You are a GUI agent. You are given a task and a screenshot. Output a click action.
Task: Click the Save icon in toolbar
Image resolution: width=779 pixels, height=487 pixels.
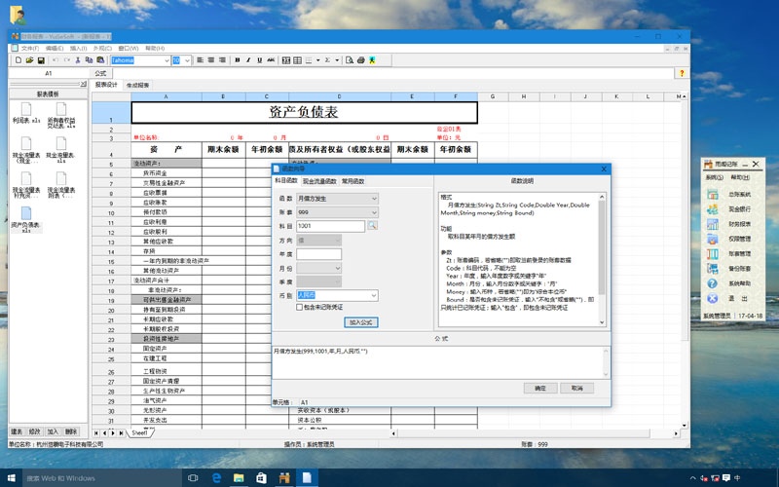click(41, 60)
